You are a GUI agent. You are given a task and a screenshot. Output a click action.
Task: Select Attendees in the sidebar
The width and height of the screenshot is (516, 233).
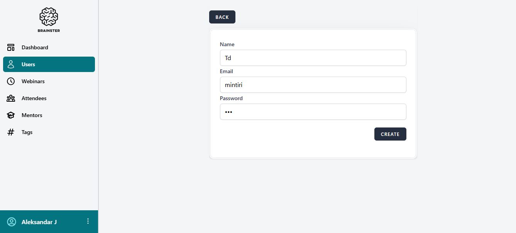point(34,98)
